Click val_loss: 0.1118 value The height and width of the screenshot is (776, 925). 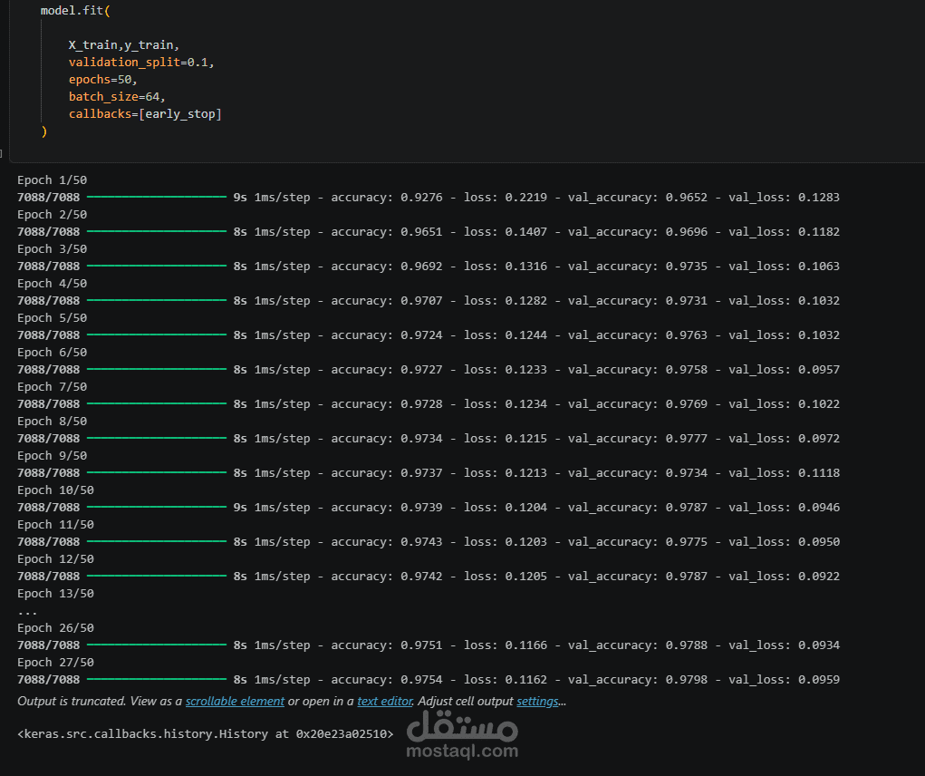pos(784,472)
